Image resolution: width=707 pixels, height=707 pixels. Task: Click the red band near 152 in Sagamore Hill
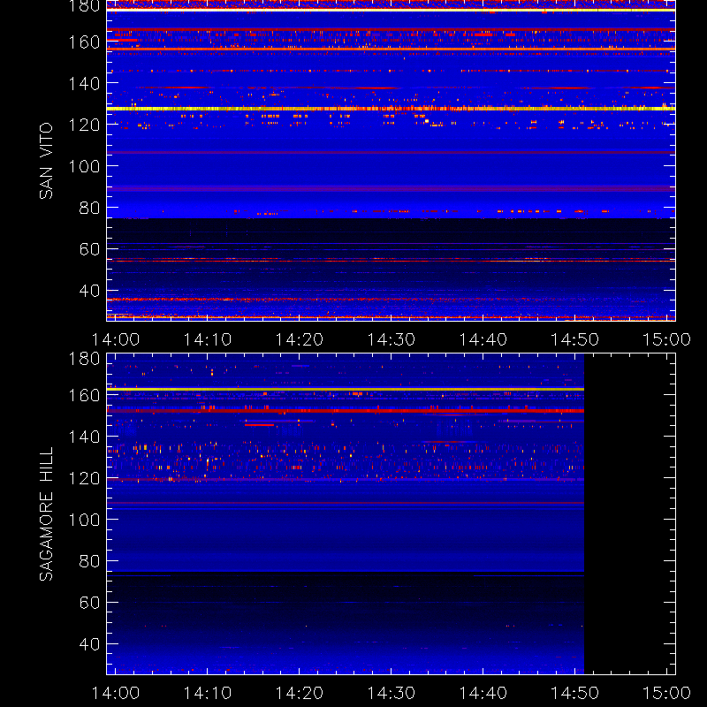coord(346,411)
